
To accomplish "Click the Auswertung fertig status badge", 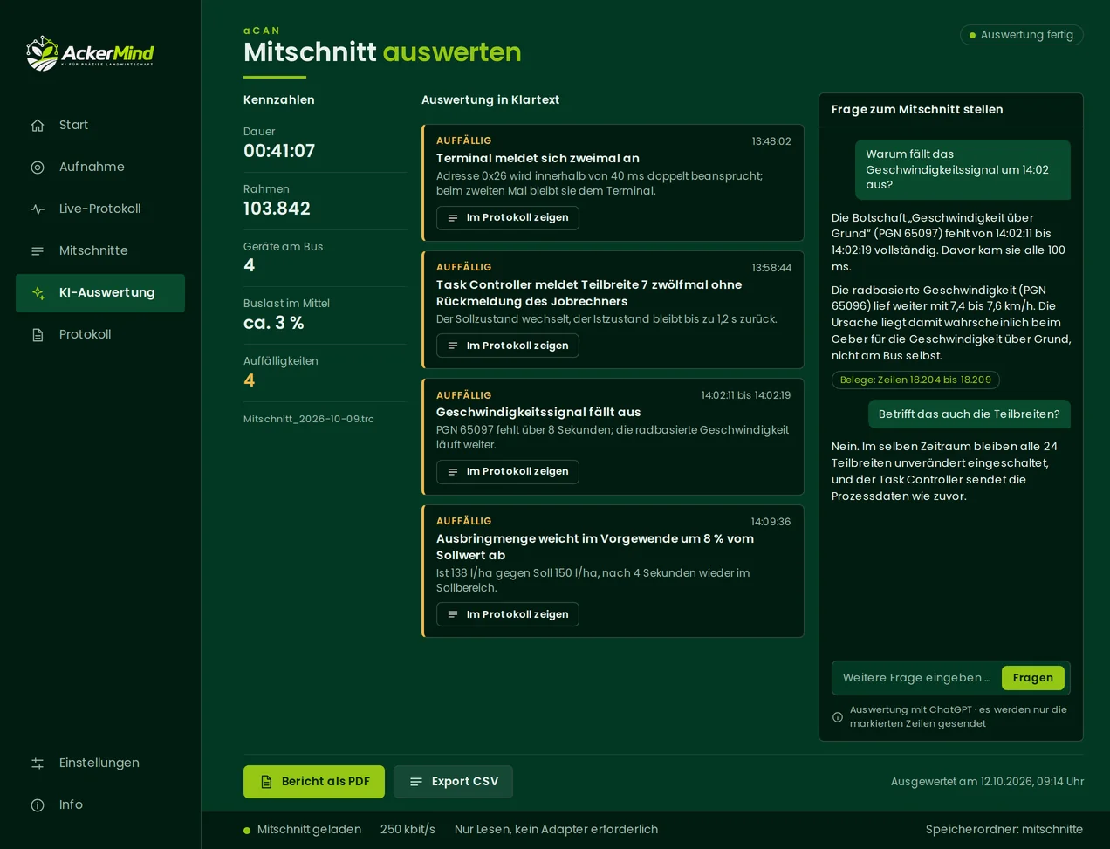I will tap(1022, 35).
